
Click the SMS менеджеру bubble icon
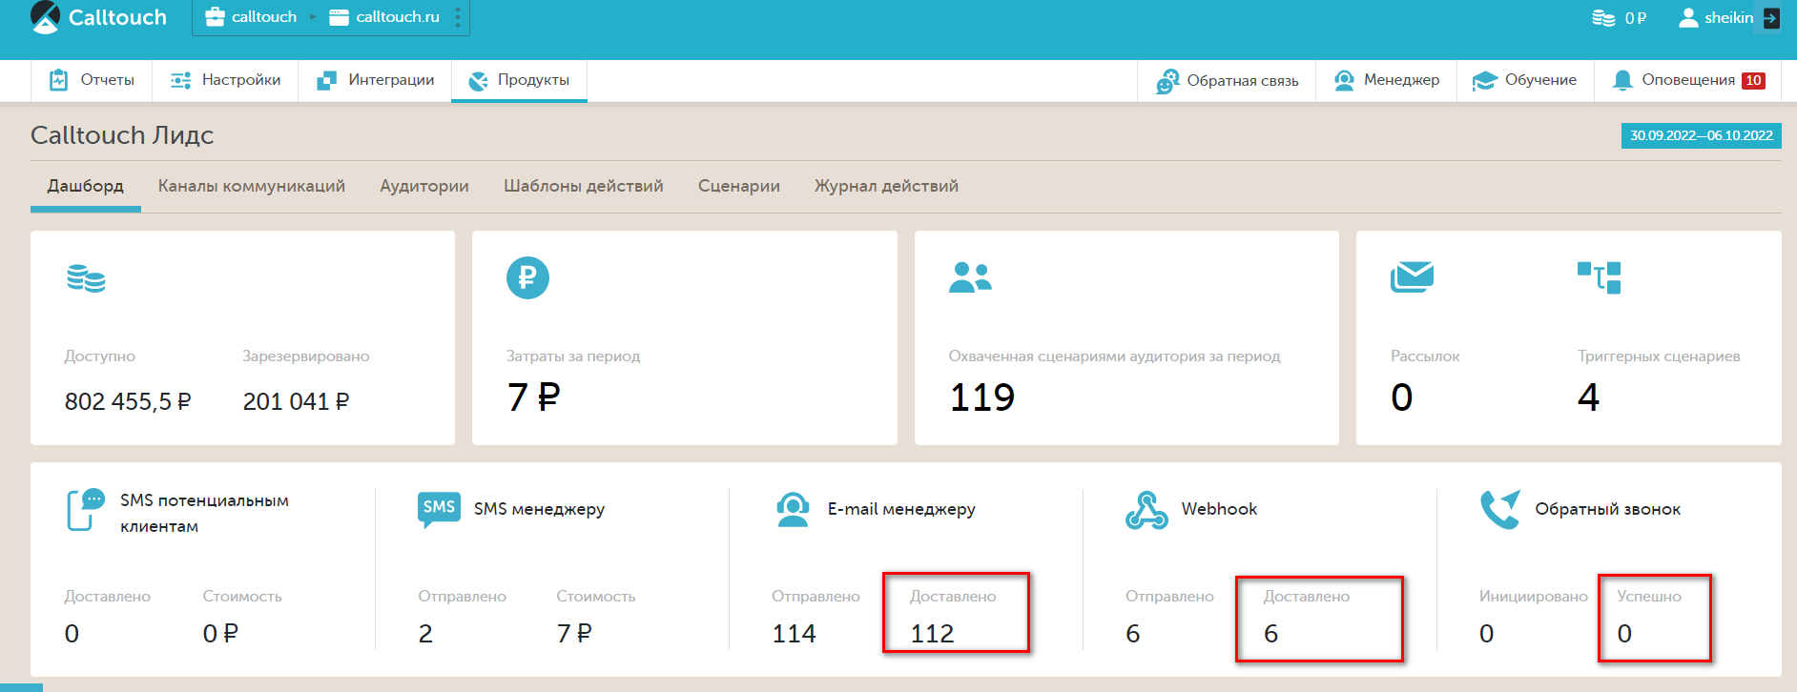click(439, 509)
